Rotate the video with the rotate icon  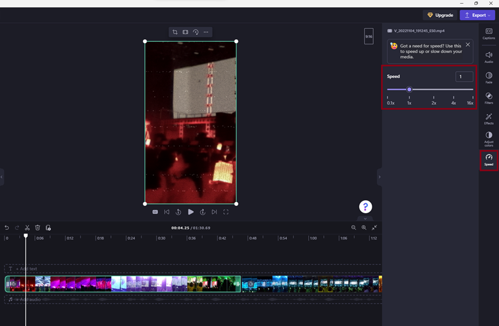[196, 32]
